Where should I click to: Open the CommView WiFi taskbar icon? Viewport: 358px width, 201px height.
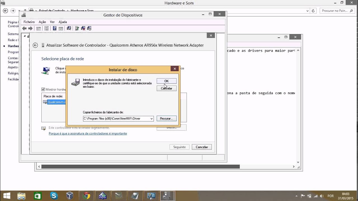[x=103, y=196]
